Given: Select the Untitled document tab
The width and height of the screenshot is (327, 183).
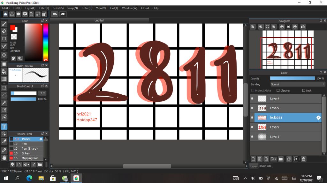Looking at the screenshot, I should click(99, 20).
